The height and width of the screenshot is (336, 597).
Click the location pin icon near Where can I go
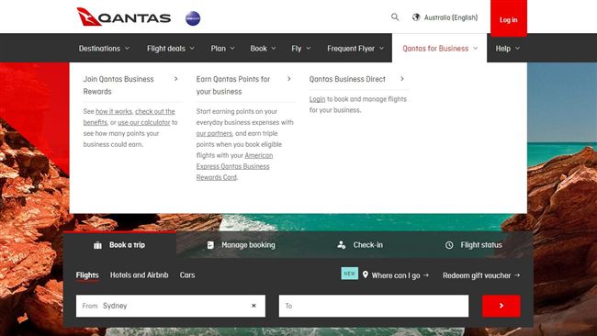(x=366, y=274)
